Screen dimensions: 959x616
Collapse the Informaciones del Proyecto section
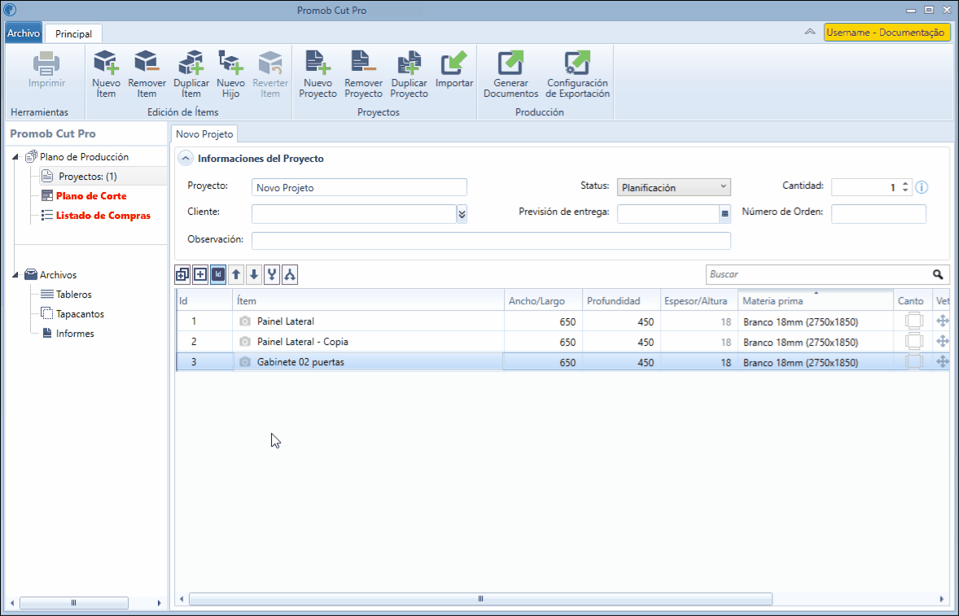[185, 159]
